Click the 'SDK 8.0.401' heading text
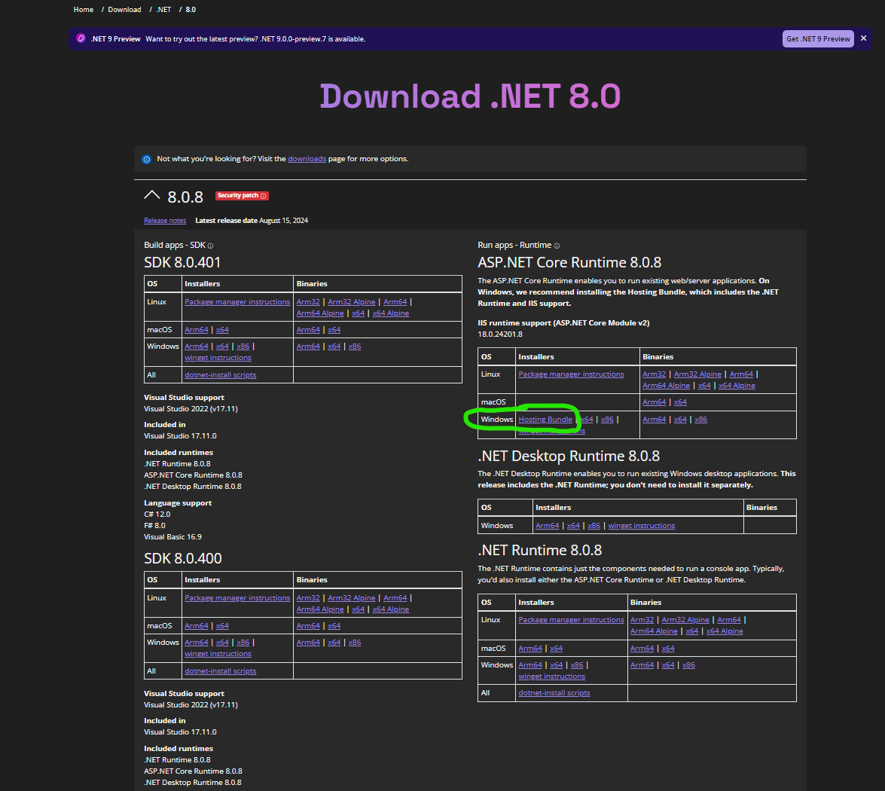The height and width of the screenshot is (791, 885). (182, 263)
